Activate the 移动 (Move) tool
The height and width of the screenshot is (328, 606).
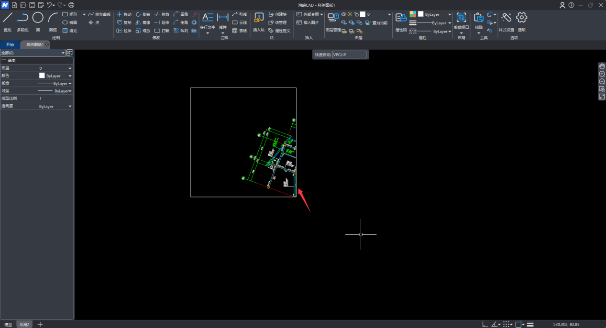click(x=124, y=14)
